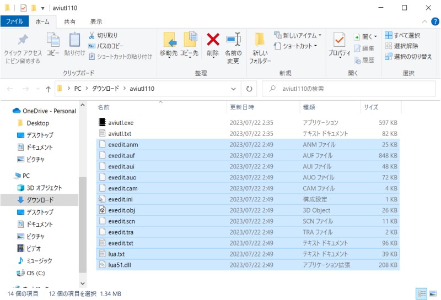Expand the address bar history dropdown

point(233,89)
